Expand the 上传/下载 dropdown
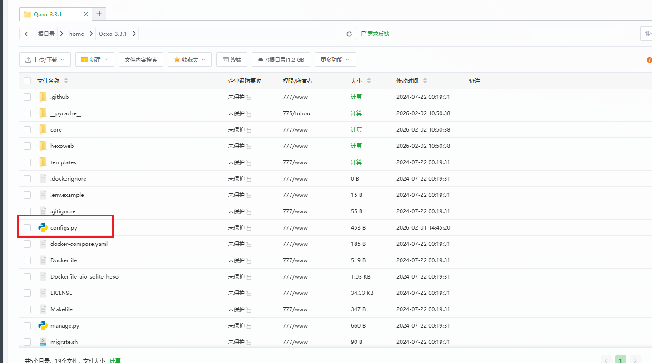Screen dimensions: 652x363 (45, 59)
